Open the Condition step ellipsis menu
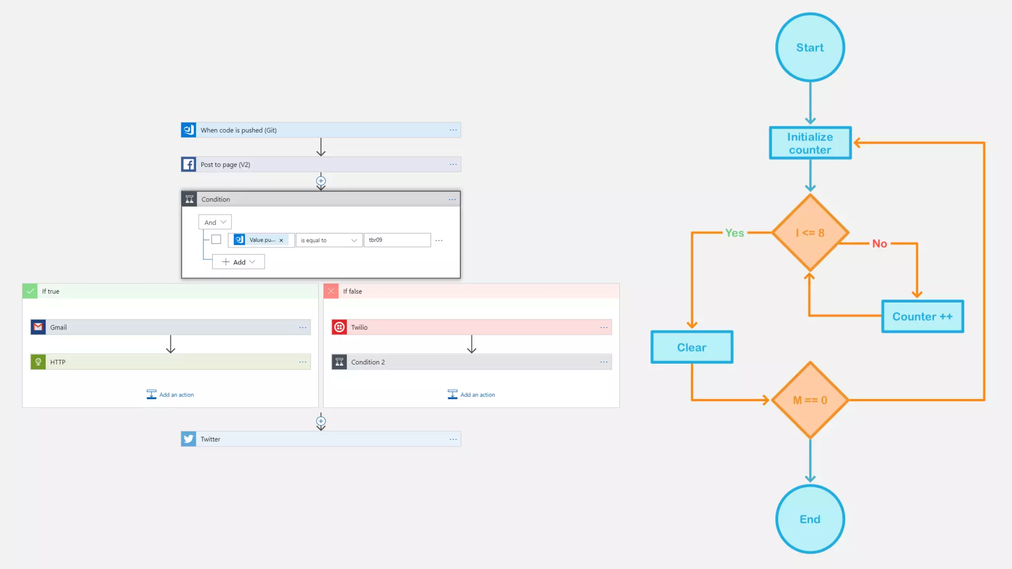 tap(452, 200)
